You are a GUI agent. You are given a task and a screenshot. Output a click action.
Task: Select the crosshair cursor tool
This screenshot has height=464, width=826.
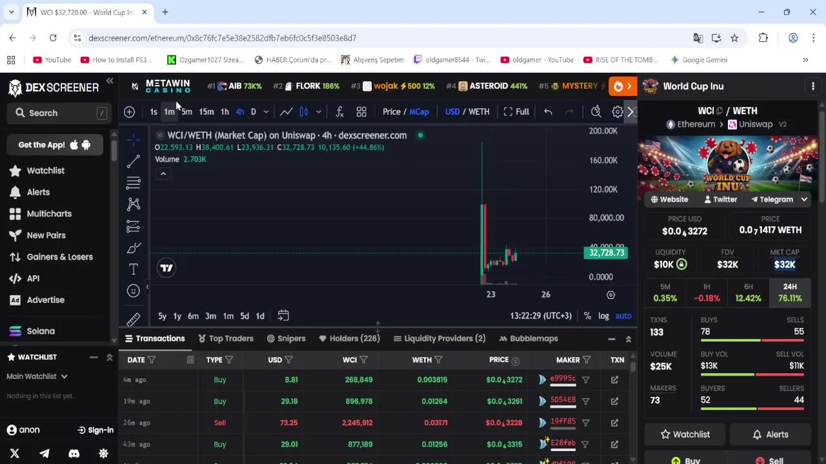133,140
